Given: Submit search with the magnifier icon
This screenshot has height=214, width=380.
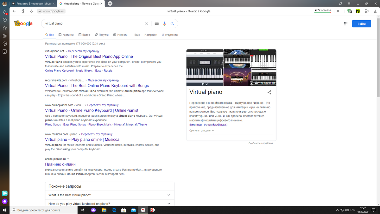Looking at the screenshot, I should coord(172,23).
